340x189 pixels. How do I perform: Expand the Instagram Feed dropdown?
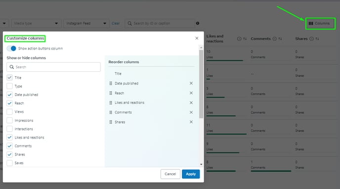pos(86,23)
